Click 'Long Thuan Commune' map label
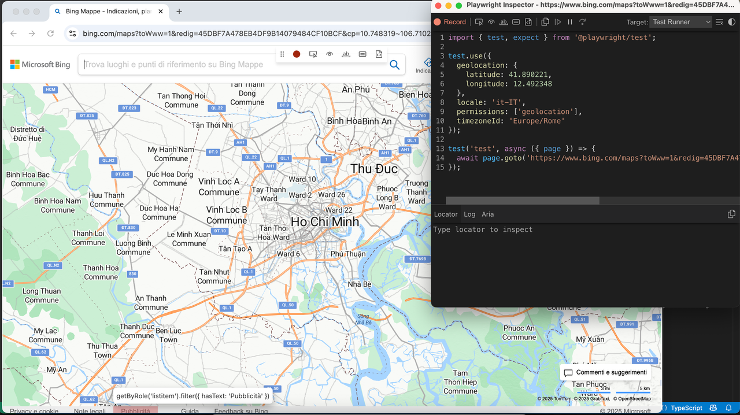The width and height of the screenshot is (740, 415). [x=42, y=296]
